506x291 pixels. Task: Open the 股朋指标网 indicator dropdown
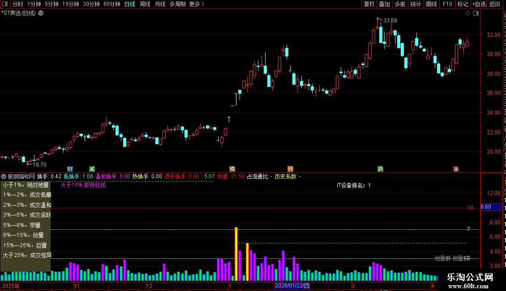[x=4, y=176]
